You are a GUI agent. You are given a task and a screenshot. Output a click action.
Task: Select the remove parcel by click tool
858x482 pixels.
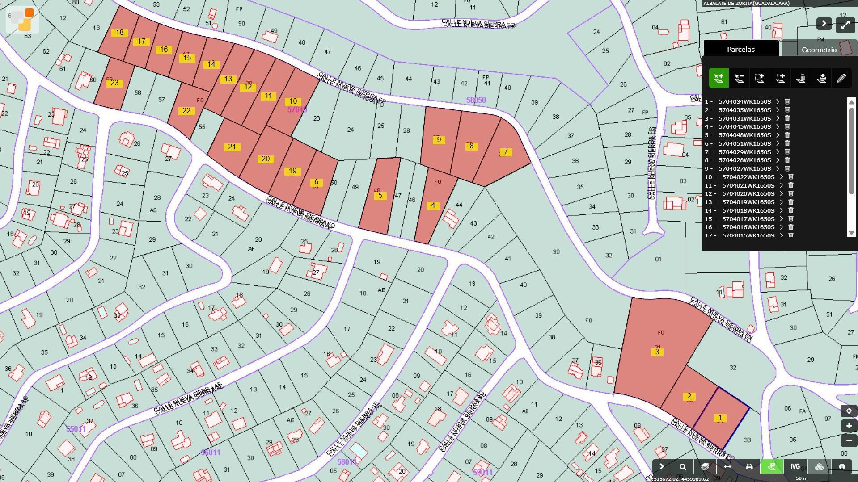click(739, 78)
